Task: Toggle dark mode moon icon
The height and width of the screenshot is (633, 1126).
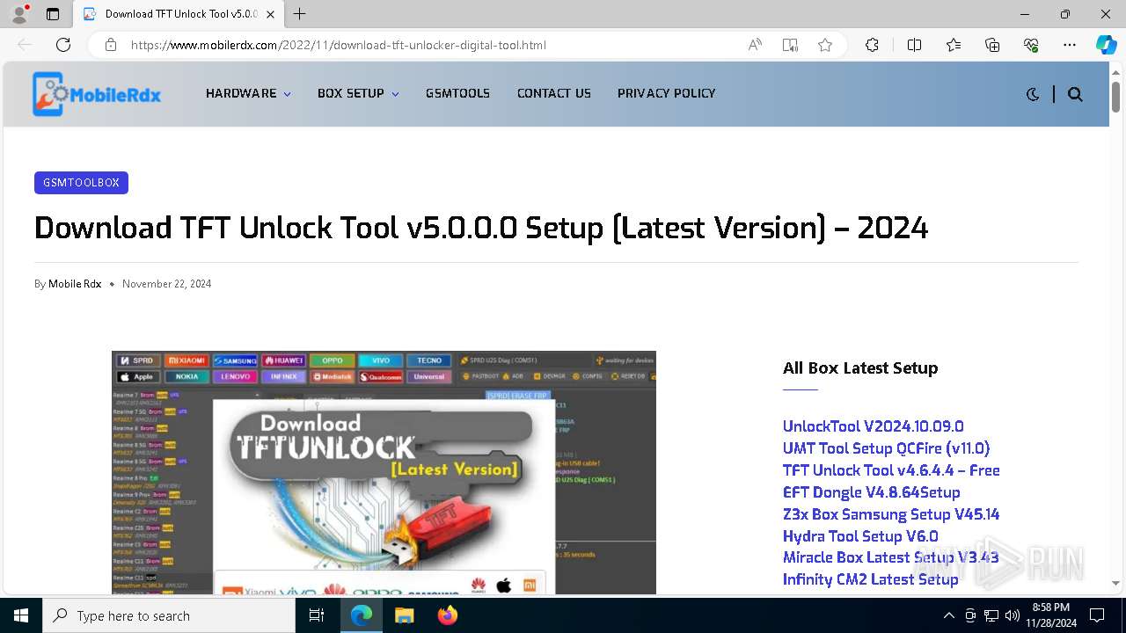Action: 1033,94
